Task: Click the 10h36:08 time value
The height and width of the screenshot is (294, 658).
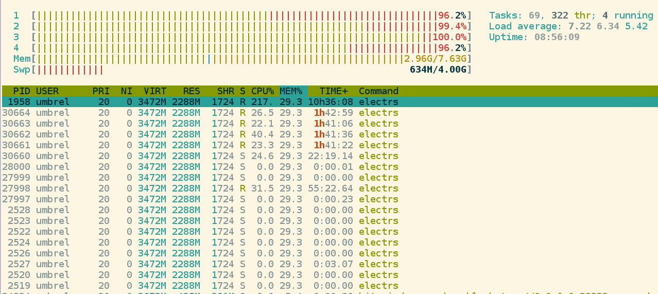Action: [331, 102]
